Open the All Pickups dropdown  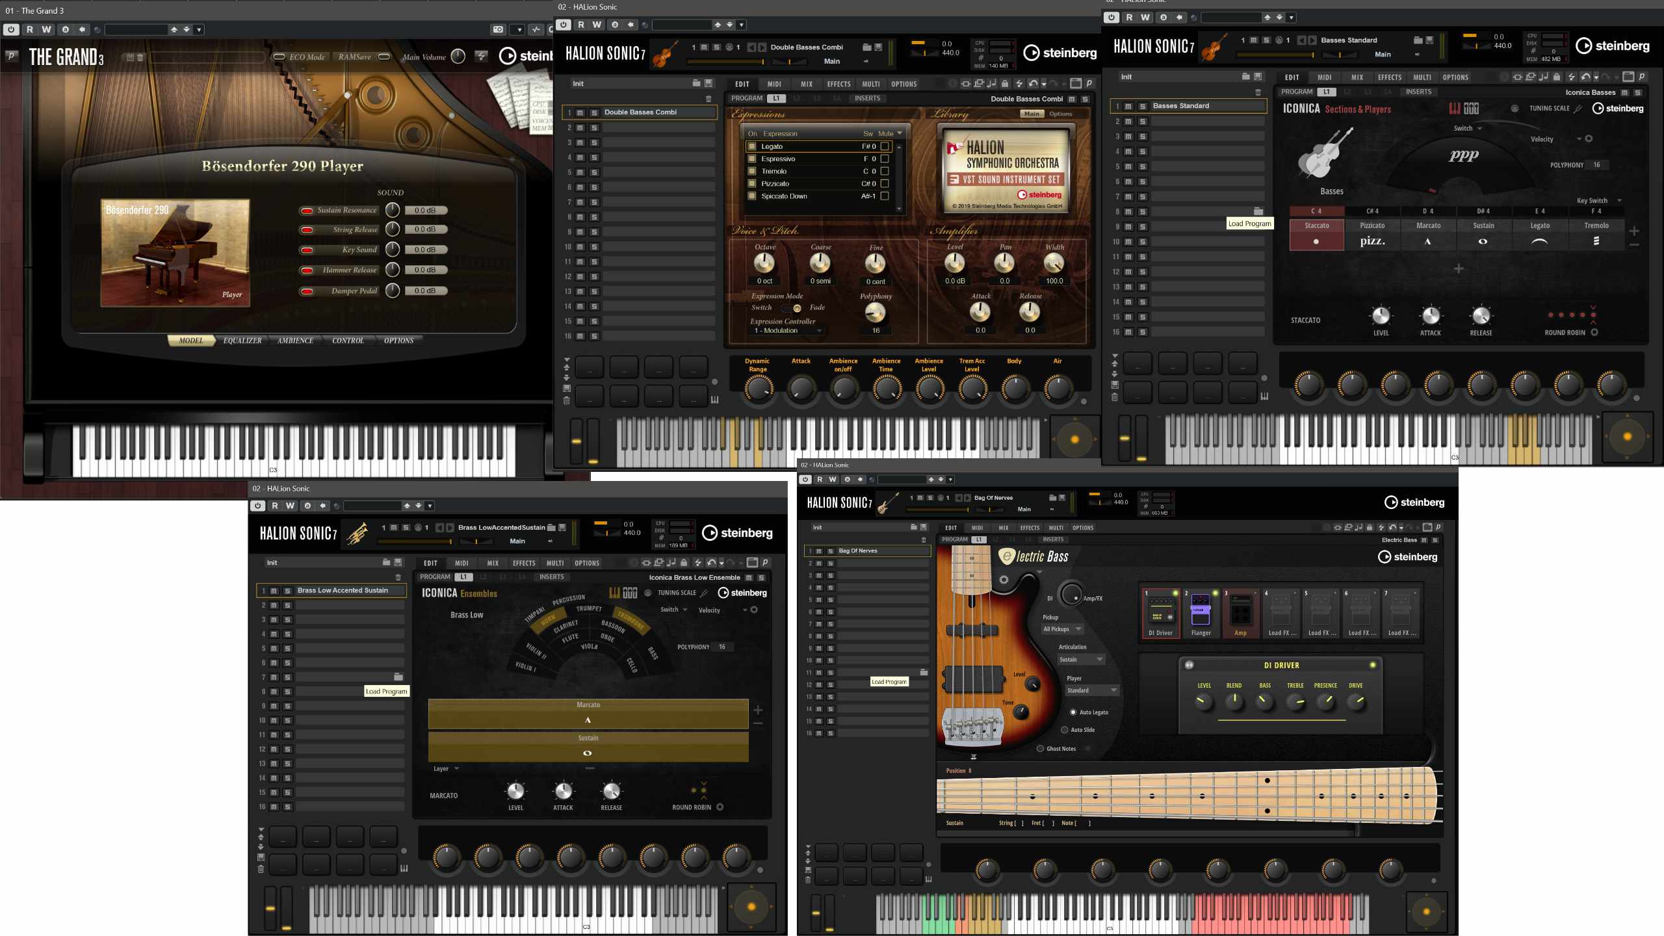[x=1063, y=629]
